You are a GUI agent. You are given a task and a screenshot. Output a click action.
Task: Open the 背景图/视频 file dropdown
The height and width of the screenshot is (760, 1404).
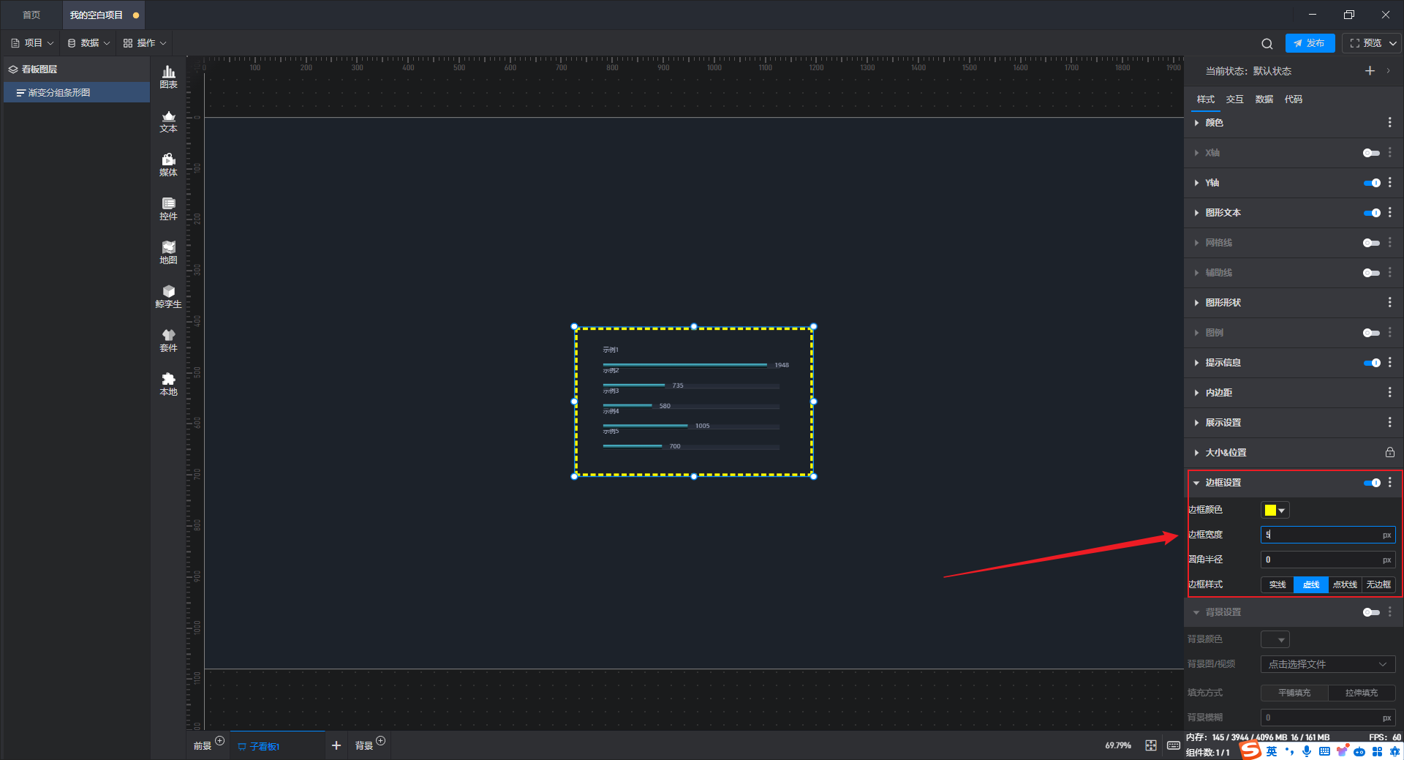pos(1327,664)
